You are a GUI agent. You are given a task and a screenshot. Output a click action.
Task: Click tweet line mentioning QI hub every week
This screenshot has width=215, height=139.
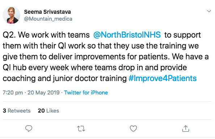point(95,68)
